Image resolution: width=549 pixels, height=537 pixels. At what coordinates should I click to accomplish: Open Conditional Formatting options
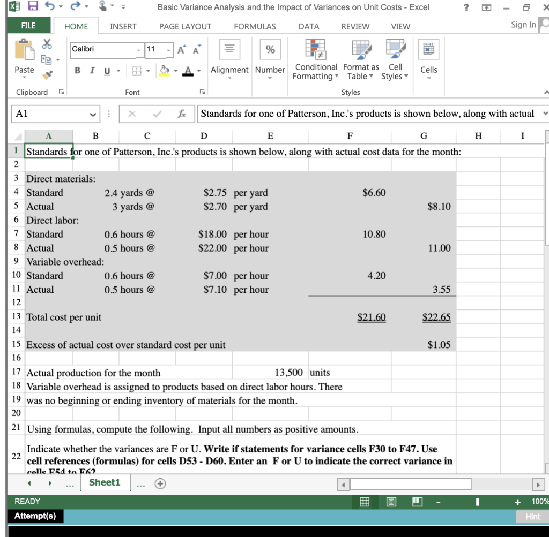click(x=316, y=60)
